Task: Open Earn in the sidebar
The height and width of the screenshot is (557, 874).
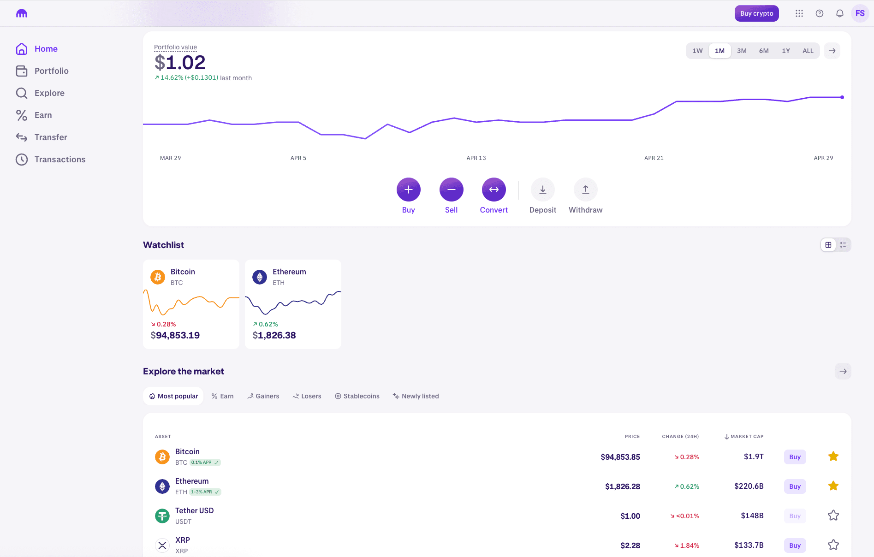Action: coord(34,115)
